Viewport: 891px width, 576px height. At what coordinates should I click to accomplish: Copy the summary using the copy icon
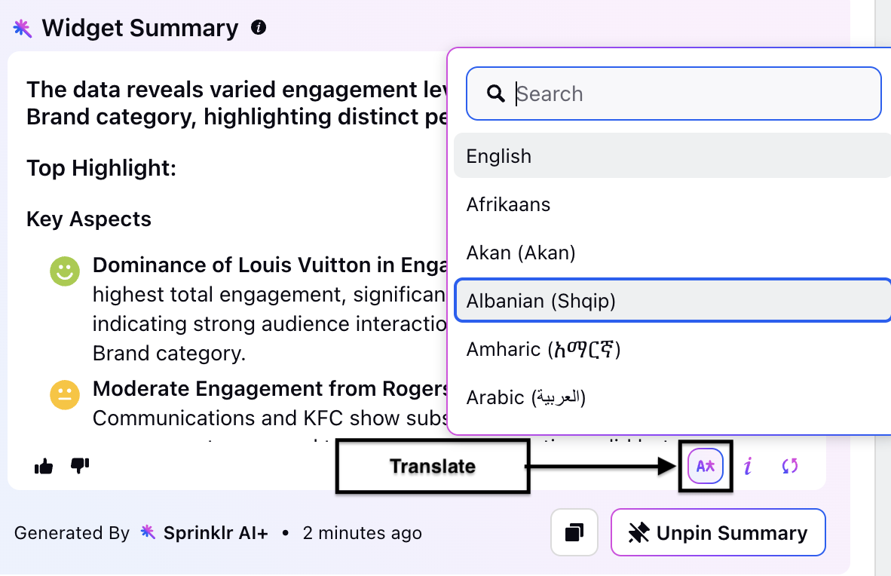[x=574, y=533]
